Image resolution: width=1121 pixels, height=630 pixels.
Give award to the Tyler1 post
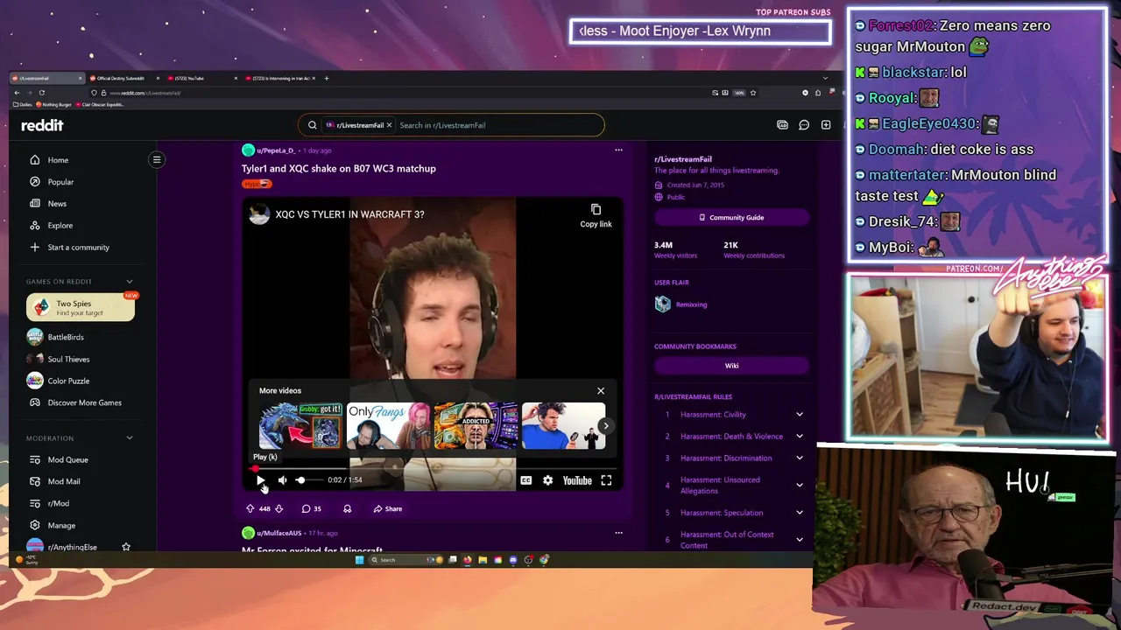coord(347,508)
